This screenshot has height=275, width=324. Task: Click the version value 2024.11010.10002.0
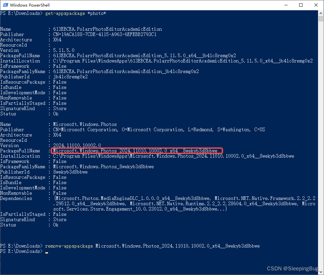pyautogui.click(x=77, y=145)
